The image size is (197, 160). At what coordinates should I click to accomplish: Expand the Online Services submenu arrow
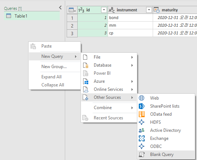pyautogui.click(x=132, y=89)
